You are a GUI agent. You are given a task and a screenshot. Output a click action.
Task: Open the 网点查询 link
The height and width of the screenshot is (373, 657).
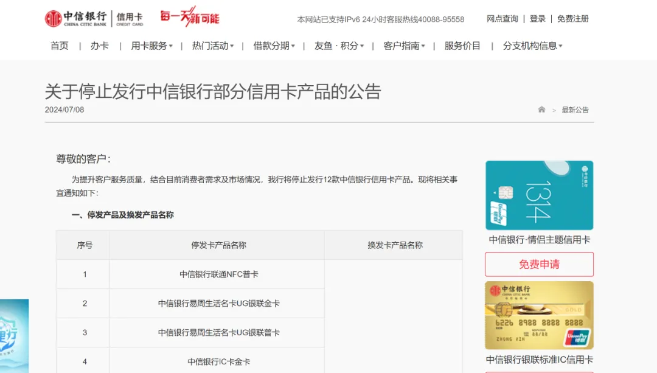[x=502, y=19]
